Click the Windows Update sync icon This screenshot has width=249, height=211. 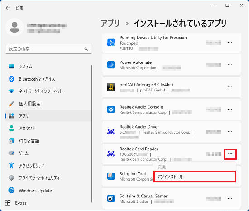(11, 190)
